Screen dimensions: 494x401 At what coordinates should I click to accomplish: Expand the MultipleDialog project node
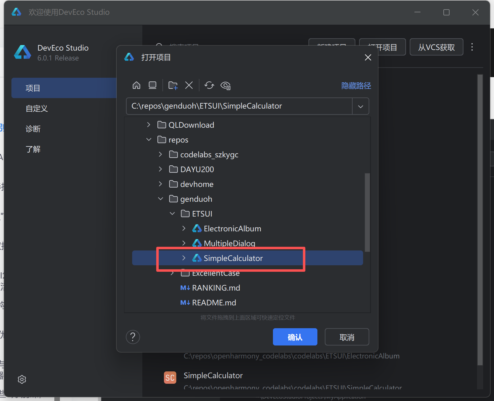pos(184,243)
